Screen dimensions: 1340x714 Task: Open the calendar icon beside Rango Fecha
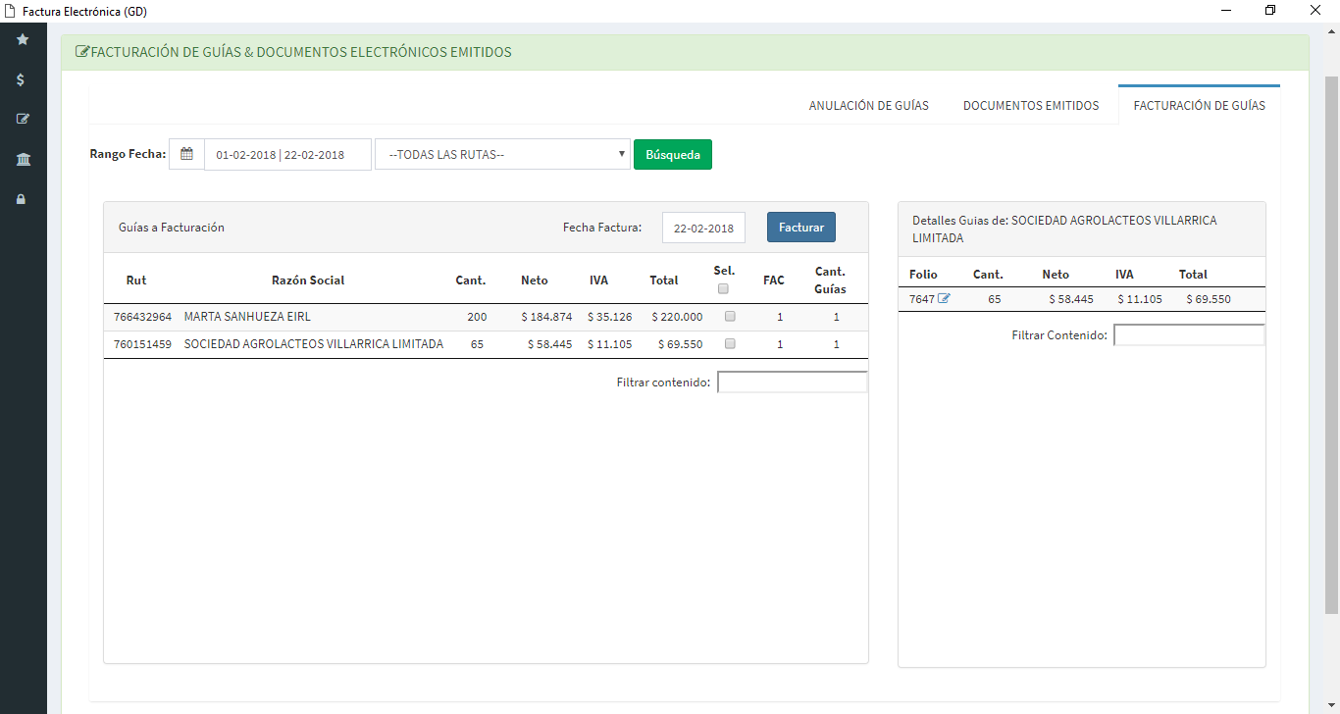[186, 154]
